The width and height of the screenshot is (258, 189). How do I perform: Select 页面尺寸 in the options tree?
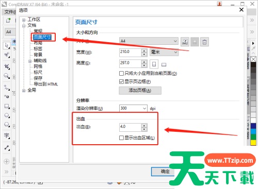(x=42, y=37)
